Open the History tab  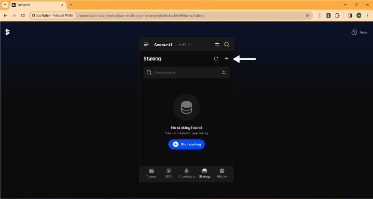222,173
